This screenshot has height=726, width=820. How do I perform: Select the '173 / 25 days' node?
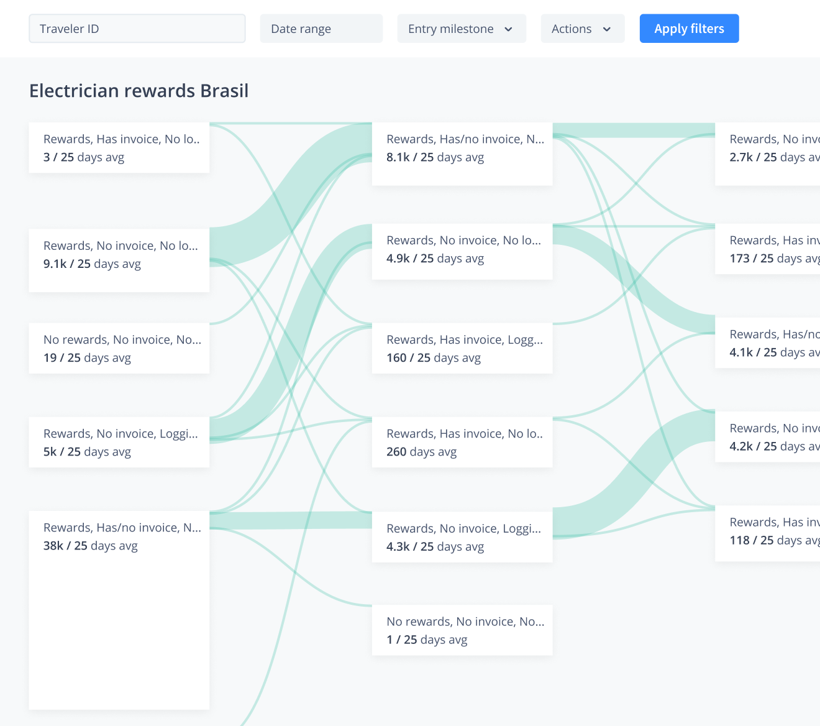coord(768,249)
